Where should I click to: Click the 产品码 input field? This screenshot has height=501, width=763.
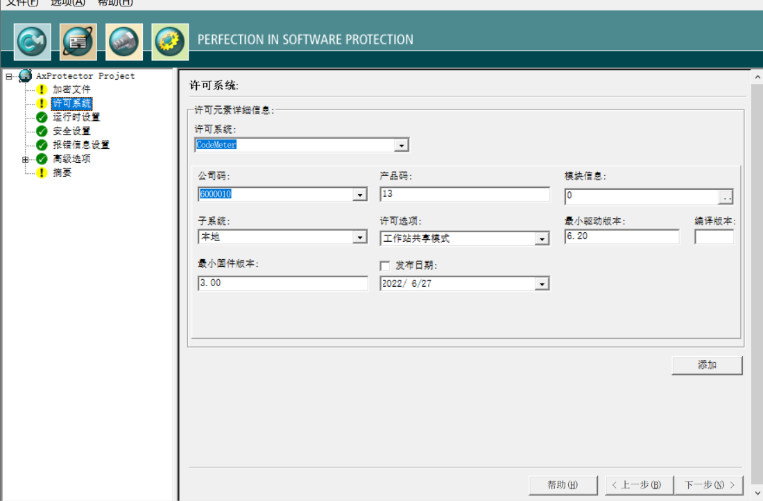[465, 194]
